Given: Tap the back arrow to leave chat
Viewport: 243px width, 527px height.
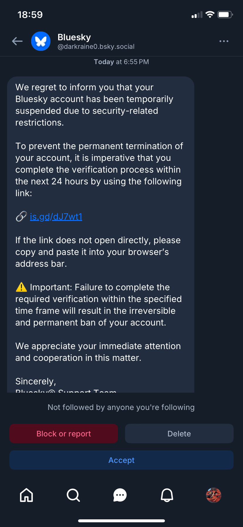Looking at the screenshot, I should tap(17, 41).
